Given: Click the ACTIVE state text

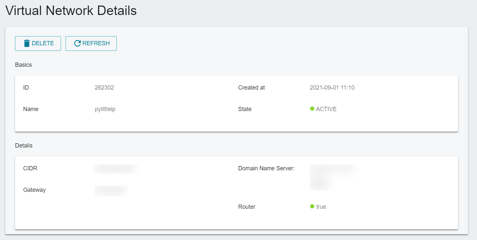Looking at the screenshot, I should pos(326,109).
